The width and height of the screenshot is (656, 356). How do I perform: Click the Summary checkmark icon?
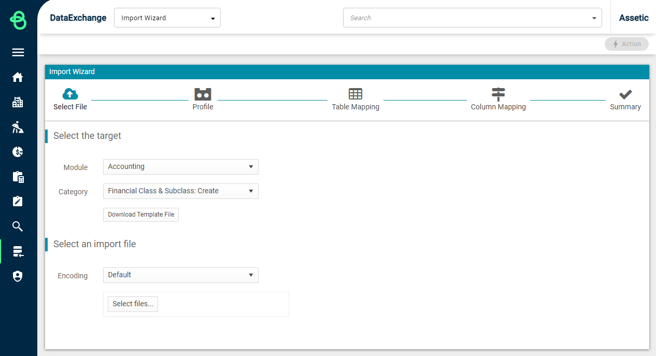tap(625, 94)
